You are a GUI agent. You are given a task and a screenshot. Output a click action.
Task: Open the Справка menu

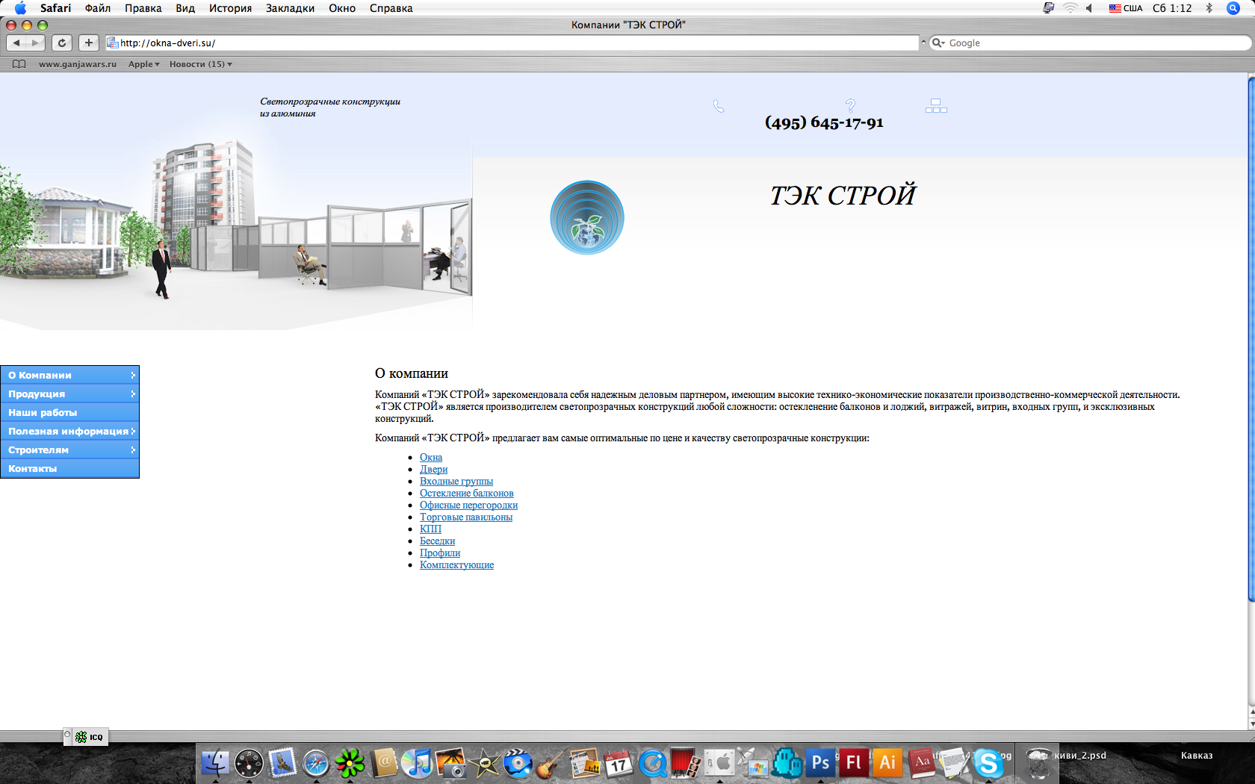[x=391, y=8]
